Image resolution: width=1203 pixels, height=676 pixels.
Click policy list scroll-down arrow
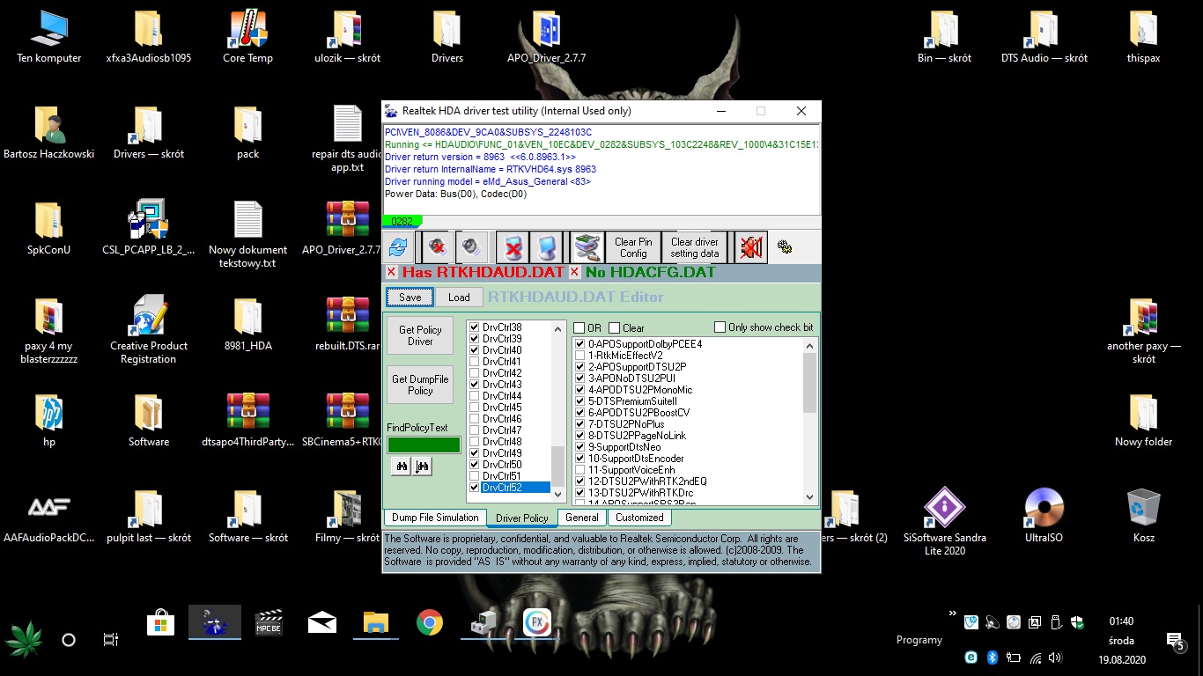(810, 497)
